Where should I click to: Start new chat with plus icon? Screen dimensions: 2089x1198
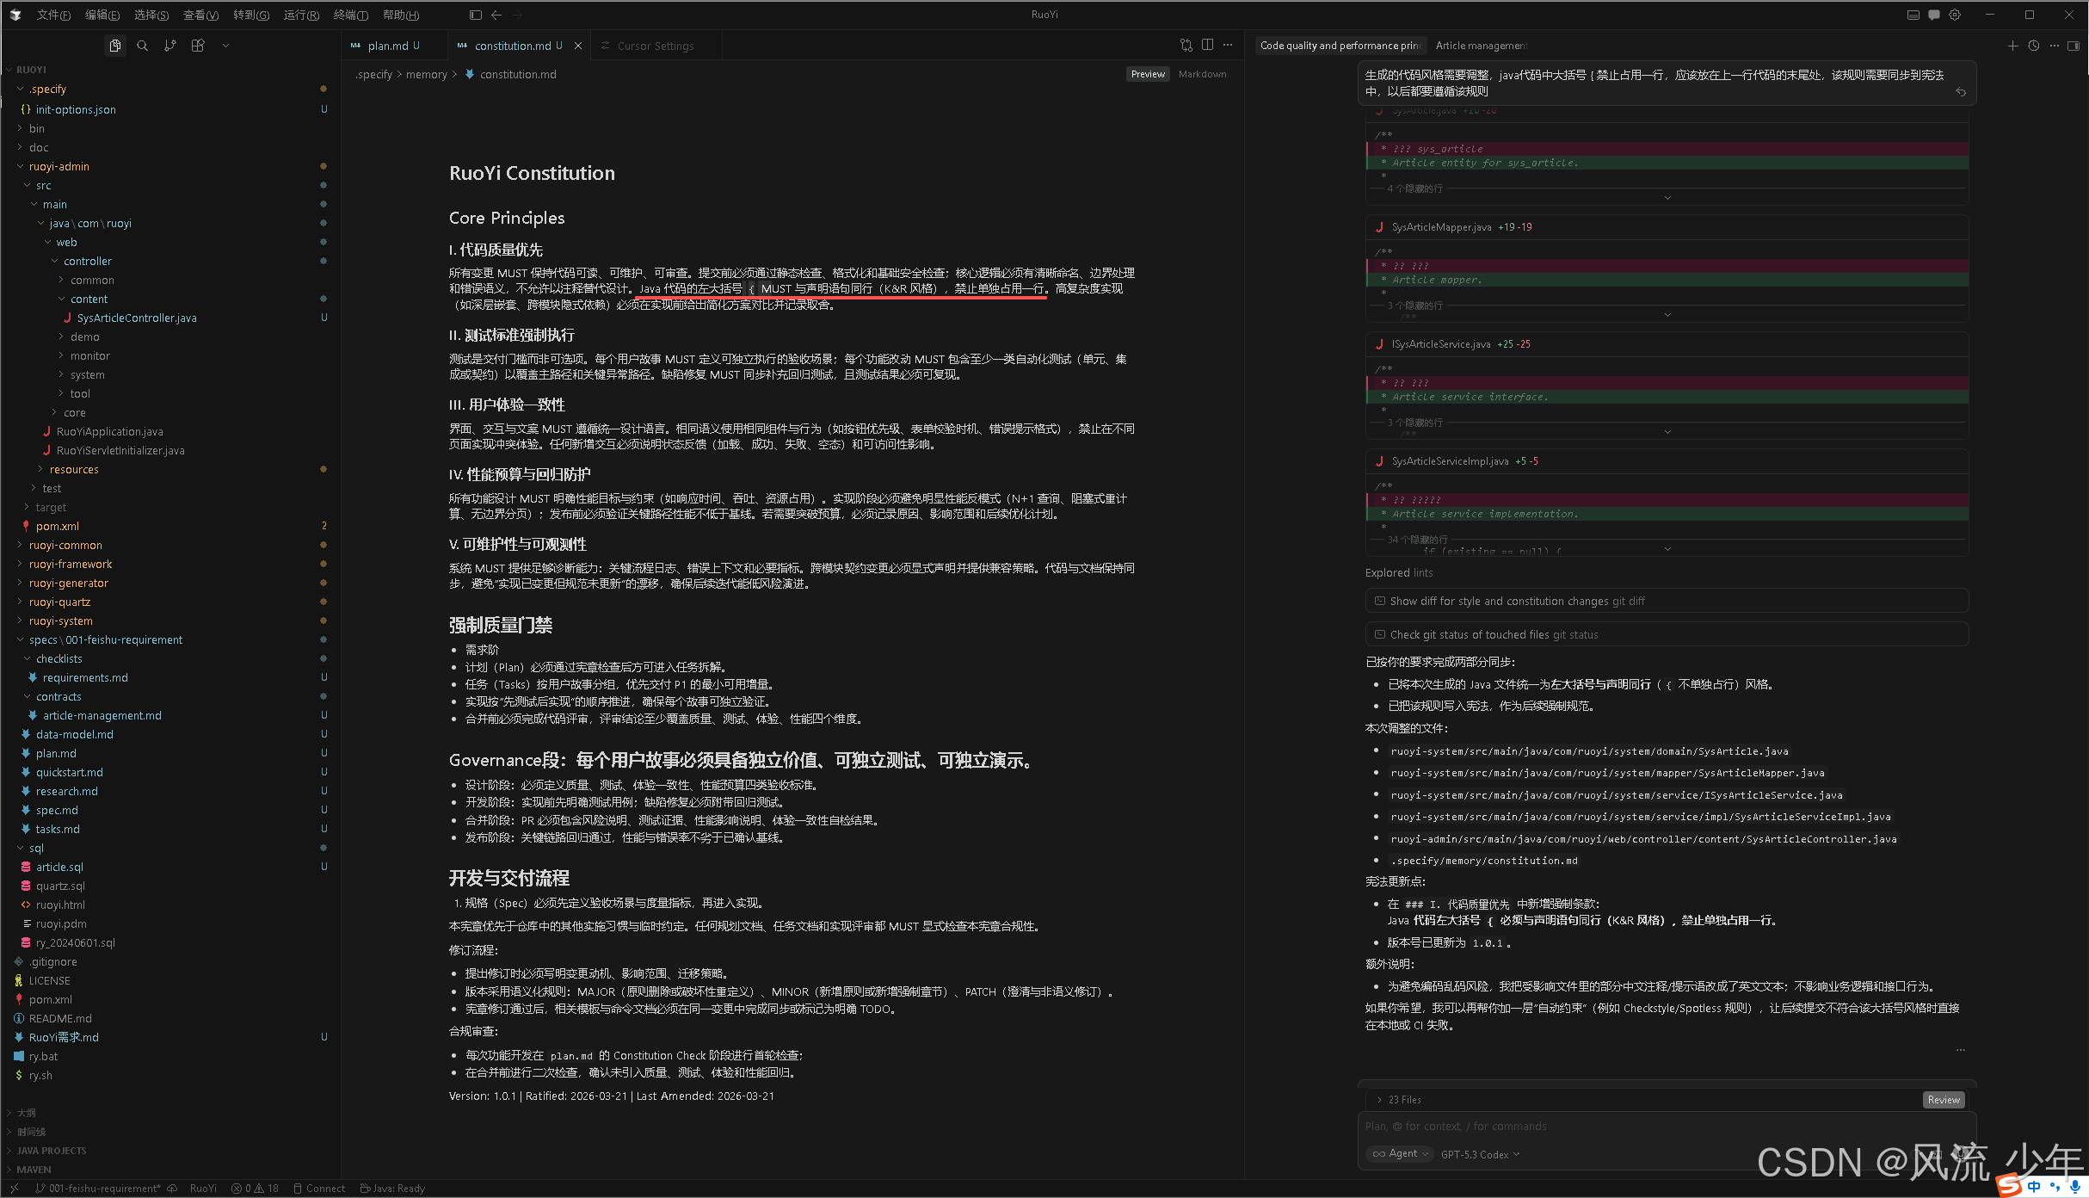pyautogui.click(x=2012, y=46)
